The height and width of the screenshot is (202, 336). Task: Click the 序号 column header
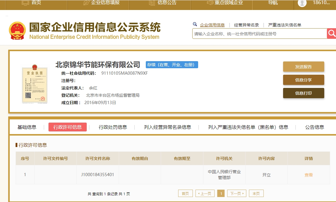[x=25, y=158]
